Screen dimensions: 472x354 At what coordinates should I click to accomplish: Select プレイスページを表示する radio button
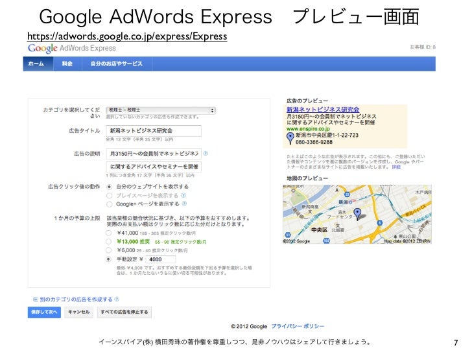click(110, 196)
